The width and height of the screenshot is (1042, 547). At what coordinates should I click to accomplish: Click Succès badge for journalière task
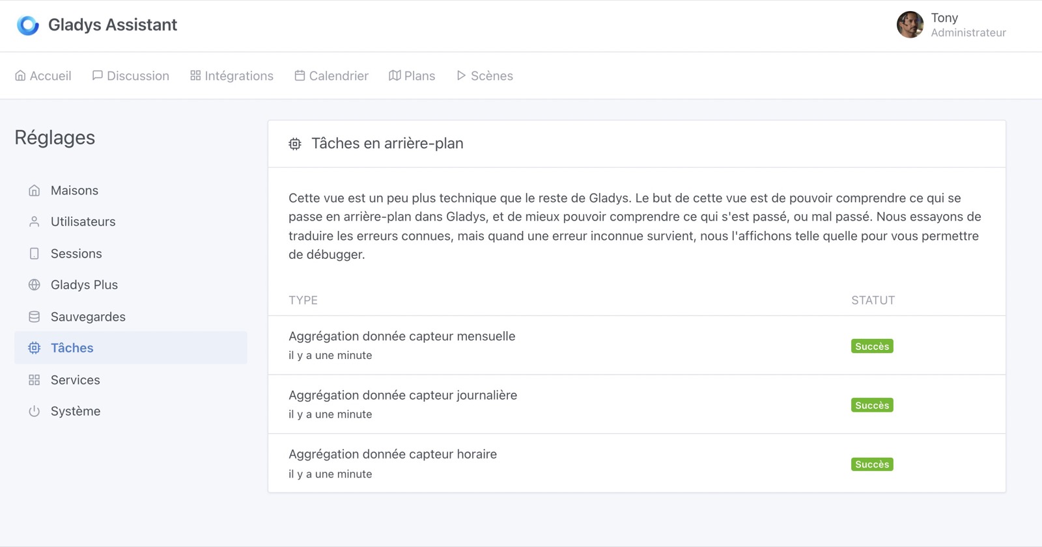point(872,405)
